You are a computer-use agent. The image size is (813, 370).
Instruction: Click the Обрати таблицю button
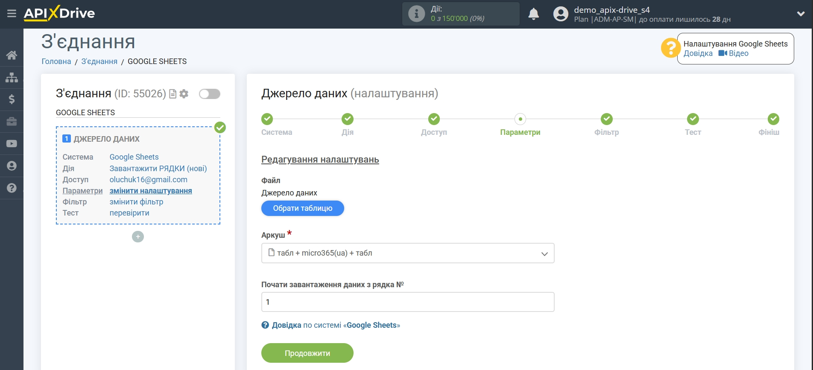coord(303,208)
